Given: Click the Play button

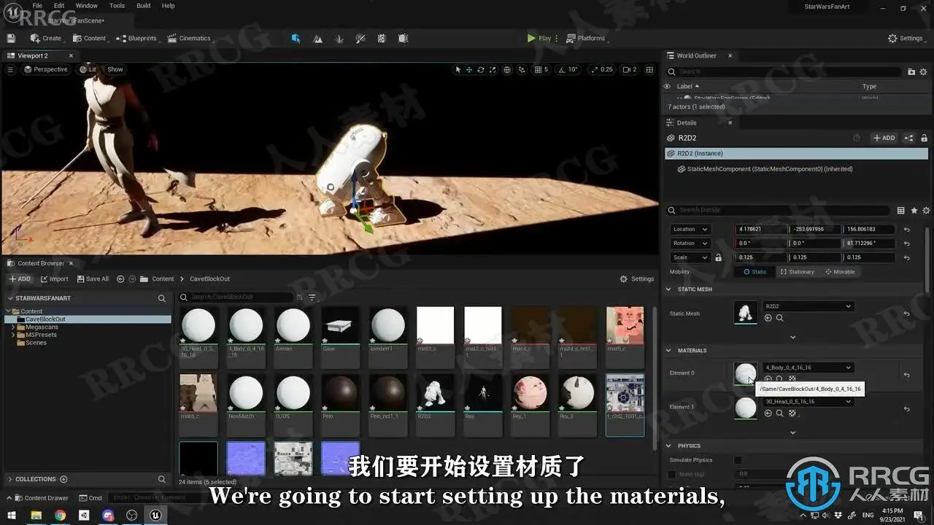Looking at the screenshot, I should [539, 38].
